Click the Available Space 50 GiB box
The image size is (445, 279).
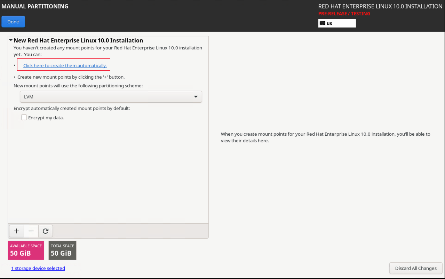26,250
